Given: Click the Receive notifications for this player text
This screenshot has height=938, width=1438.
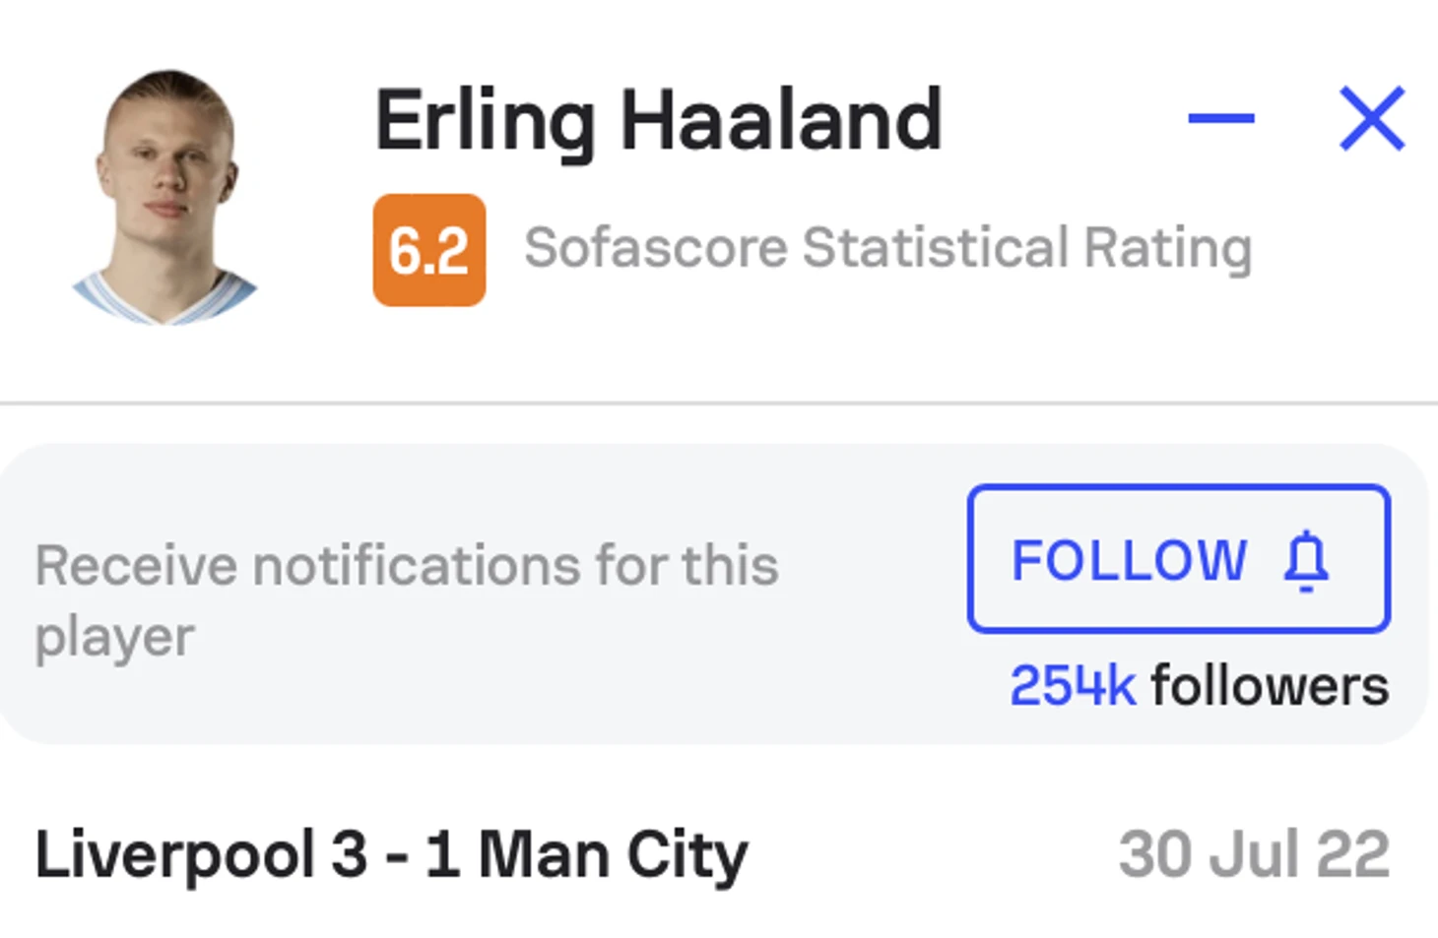Looking at the screenshot, I should click(x=406, y=600).
